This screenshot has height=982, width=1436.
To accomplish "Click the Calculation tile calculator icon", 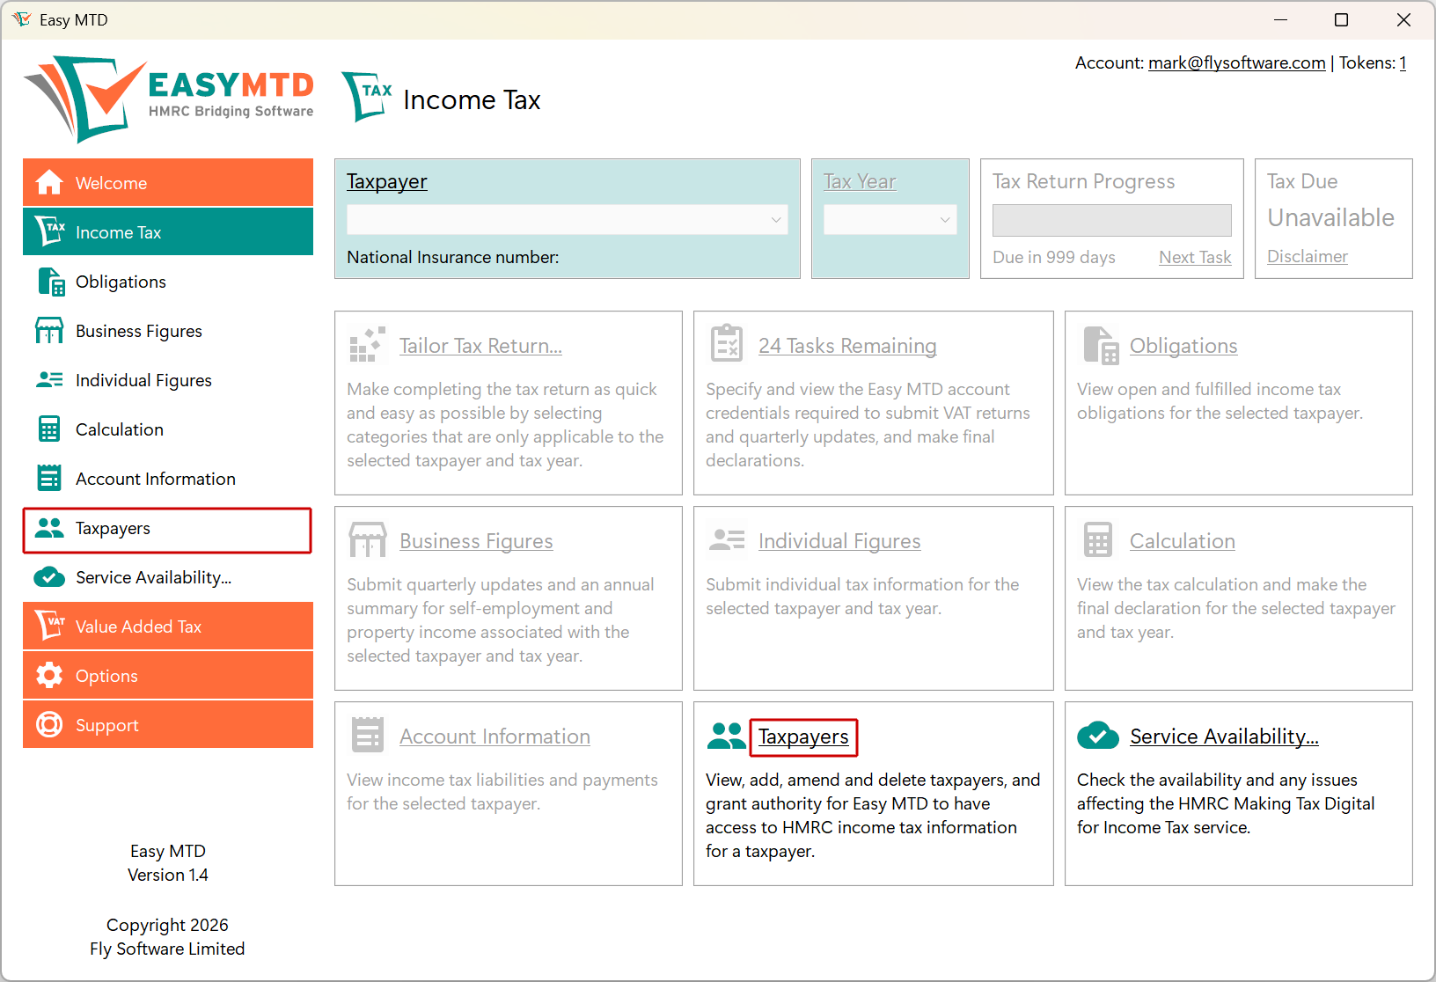I will (x=1098, y=540).
